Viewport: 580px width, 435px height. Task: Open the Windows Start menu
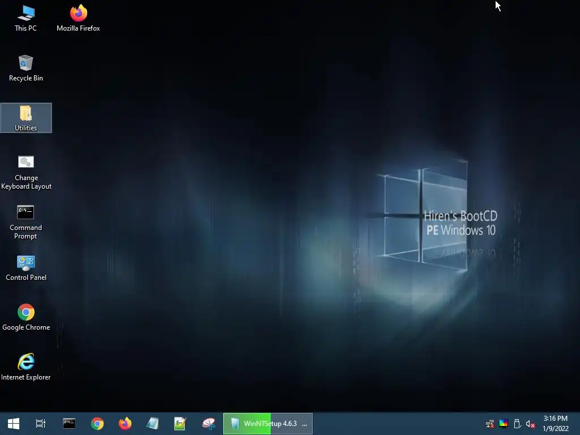point(14,424)
